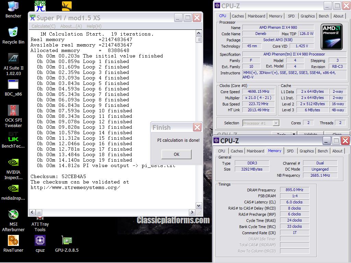Launch ATI Tray Tools shortcut
Screen dimensions: 351x263
(40, 224)
